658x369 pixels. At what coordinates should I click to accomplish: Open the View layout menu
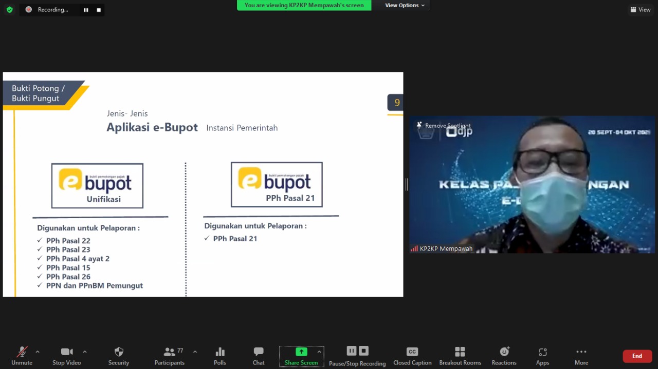[x=641, y=10]
